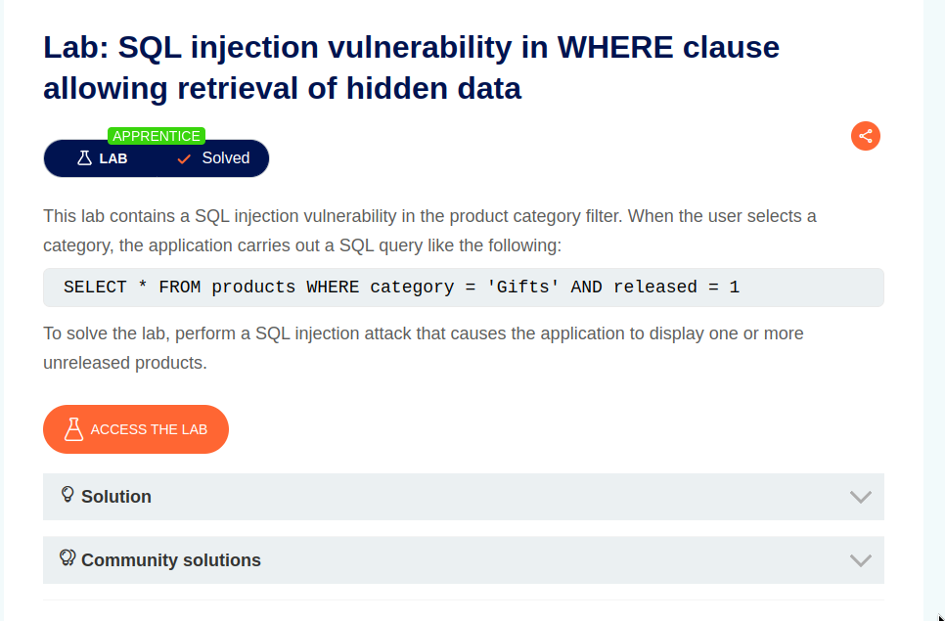Click the double-lightbulb Community solutions icon

point(67,557)
